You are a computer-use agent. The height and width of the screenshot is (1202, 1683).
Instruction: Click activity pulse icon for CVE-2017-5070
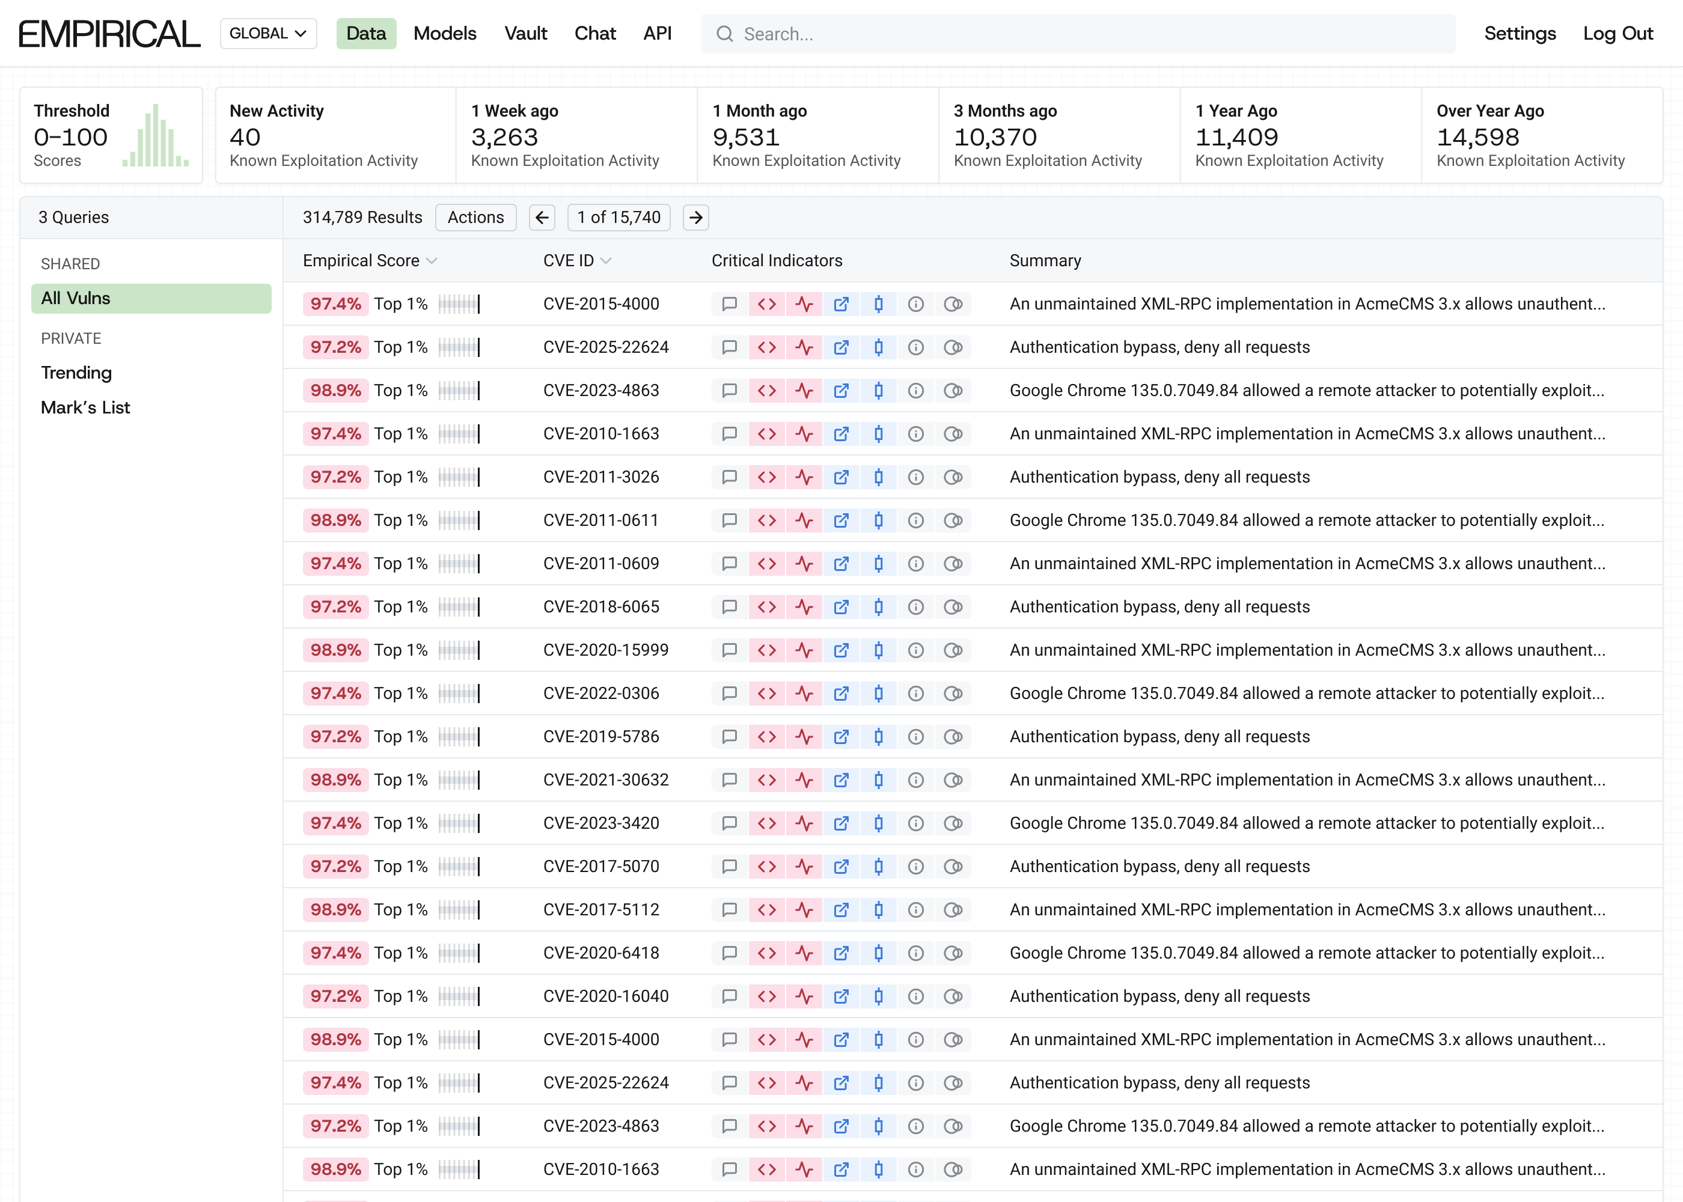click(804, 867)
